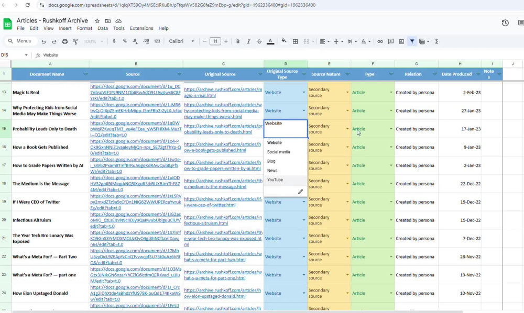Format as currency with dollar icon

(114, 41)
